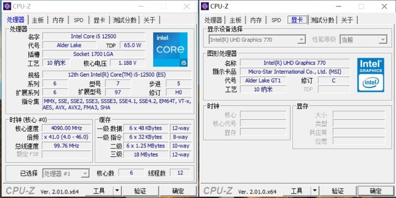The height and width of the screenshot is (198, 396).
Task: Click the L2 cache value 6 x 1.25 MBytes
Action: coord(146,146)
